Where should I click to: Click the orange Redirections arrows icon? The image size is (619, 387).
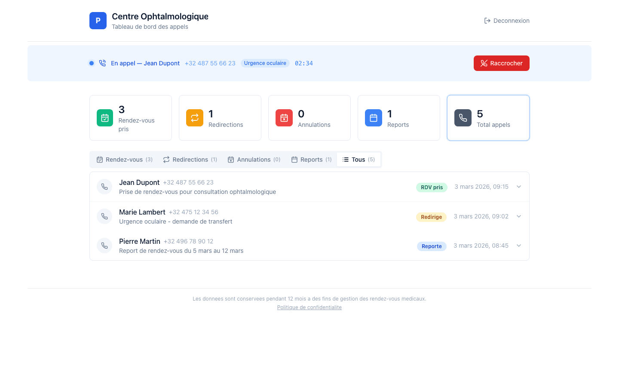click(x=195, y=117)
